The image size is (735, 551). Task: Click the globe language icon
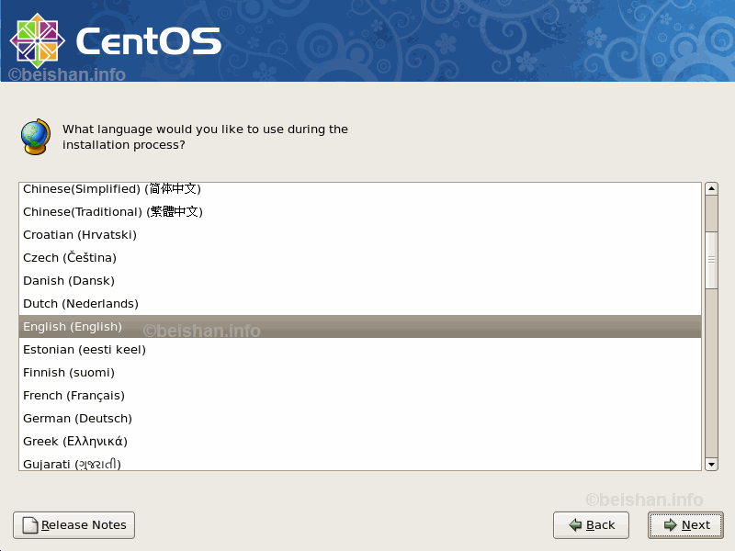[35, 137]
